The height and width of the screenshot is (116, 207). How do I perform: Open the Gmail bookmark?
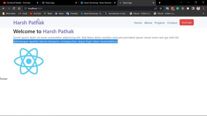pos(23,14)
